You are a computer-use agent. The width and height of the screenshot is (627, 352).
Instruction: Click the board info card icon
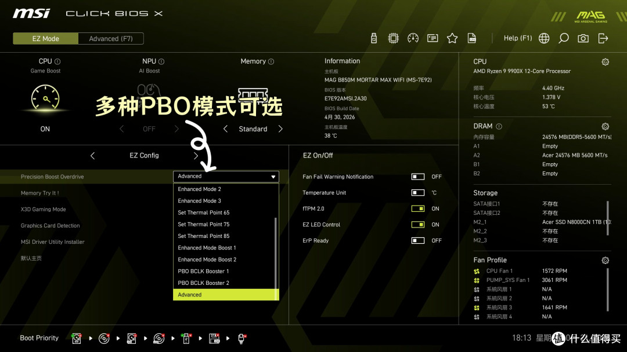point(433,38)
